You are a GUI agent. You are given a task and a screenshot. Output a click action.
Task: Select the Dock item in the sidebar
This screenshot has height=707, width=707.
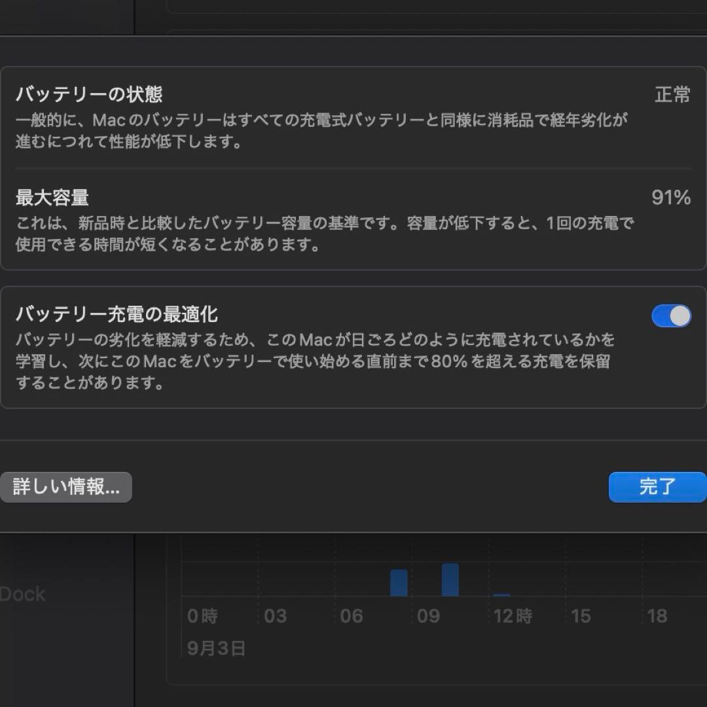[24, 594]
